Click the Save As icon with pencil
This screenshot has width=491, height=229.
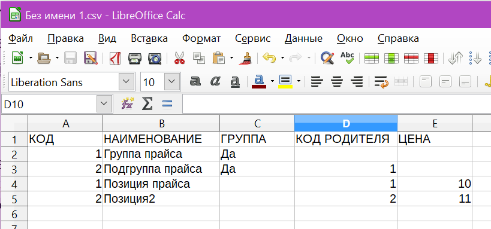click(91, 58)
